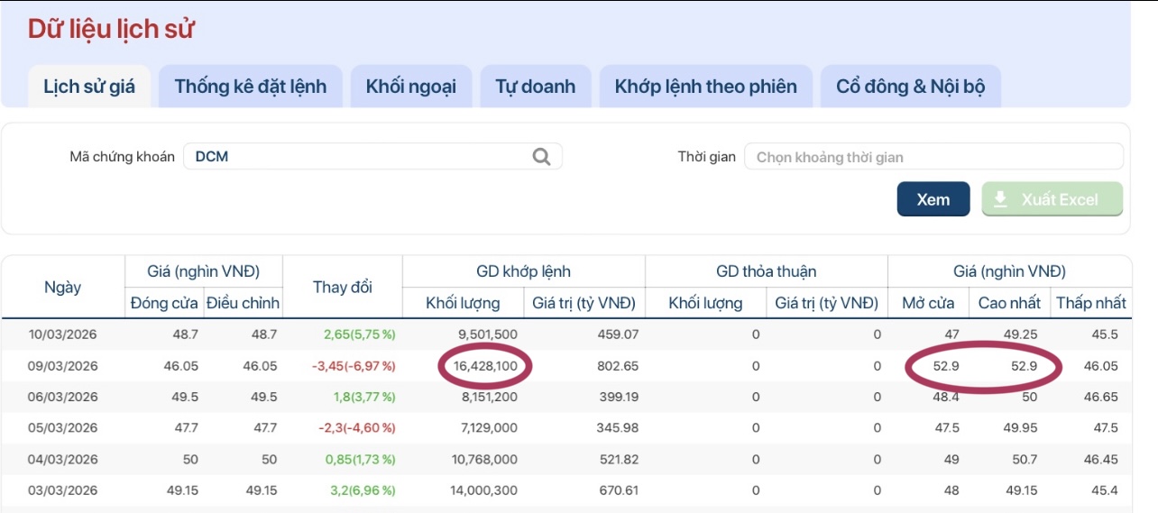
Task: Click the circled 16,428,100 volume cell
Action: click(x=485, y=366)
